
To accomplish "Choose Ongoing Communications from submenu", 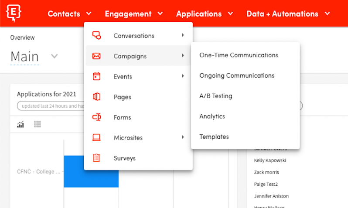I will pyautogui.click(x=237, y=76).
